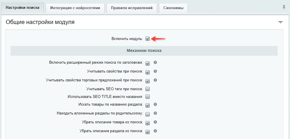
Task: Enable finding nested sections by parent
Action: tap(148, 114)
